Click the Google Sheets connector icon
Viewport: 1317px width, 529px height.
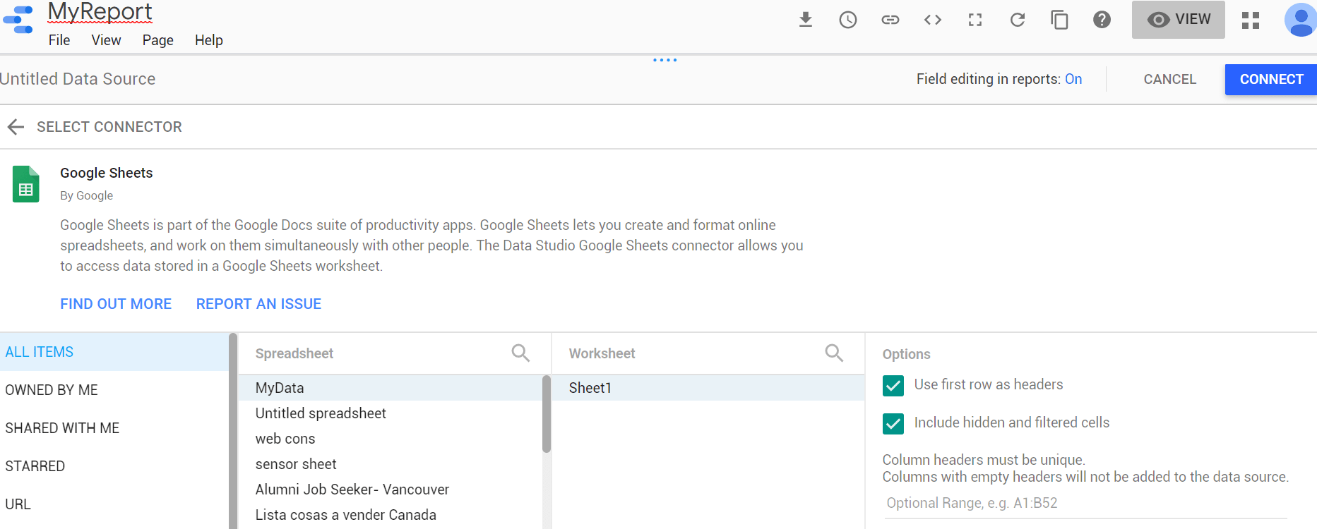26,184
